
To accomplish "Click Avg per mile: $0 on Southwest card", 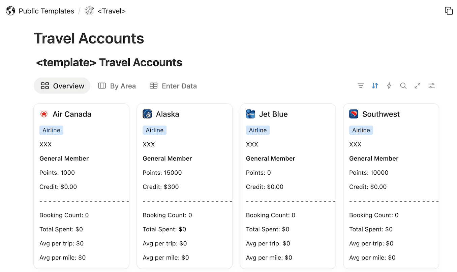I will pos(372,258).
